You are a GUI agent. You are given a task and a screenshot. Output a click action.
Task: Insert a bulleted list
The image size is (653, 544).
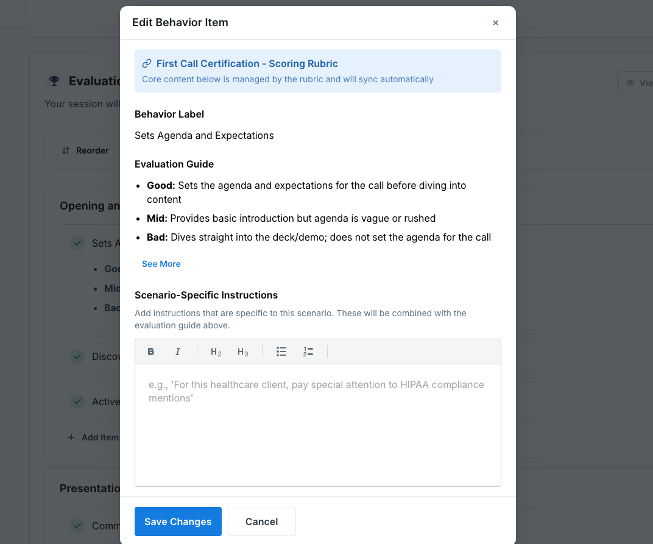[x=281, y=351]
